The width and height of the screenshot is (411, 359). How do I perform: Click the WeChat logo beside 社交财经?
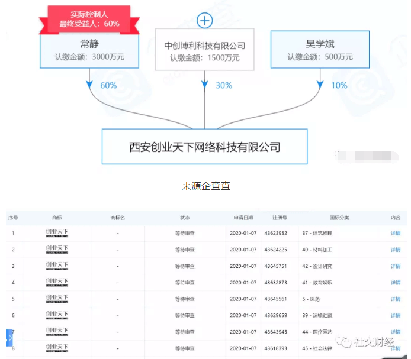point(342,341)
